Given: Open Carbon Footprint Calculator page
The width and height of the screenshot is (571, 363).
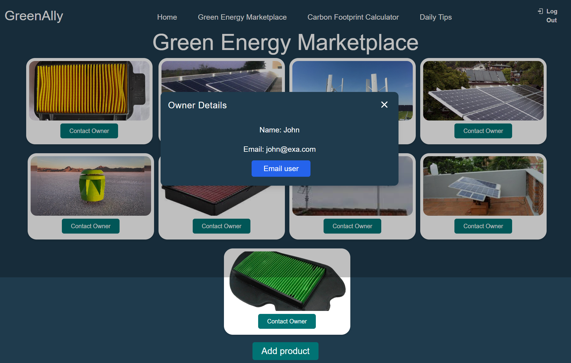Looking at the screenshot, I should click(353, 17).
